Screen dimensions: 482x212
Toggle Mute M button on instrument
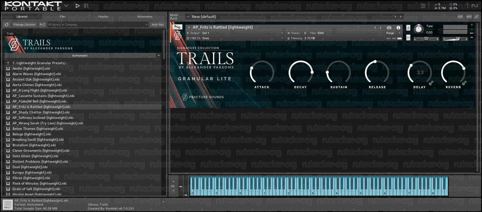click(408, 37)
